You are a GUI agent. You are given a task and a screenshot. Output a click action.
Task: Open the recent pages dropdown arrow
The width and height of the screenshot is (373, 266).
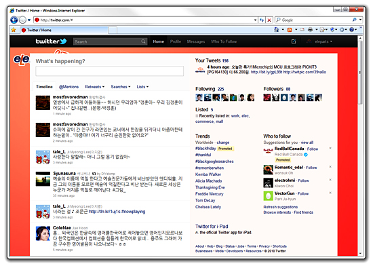pos(29,20)
